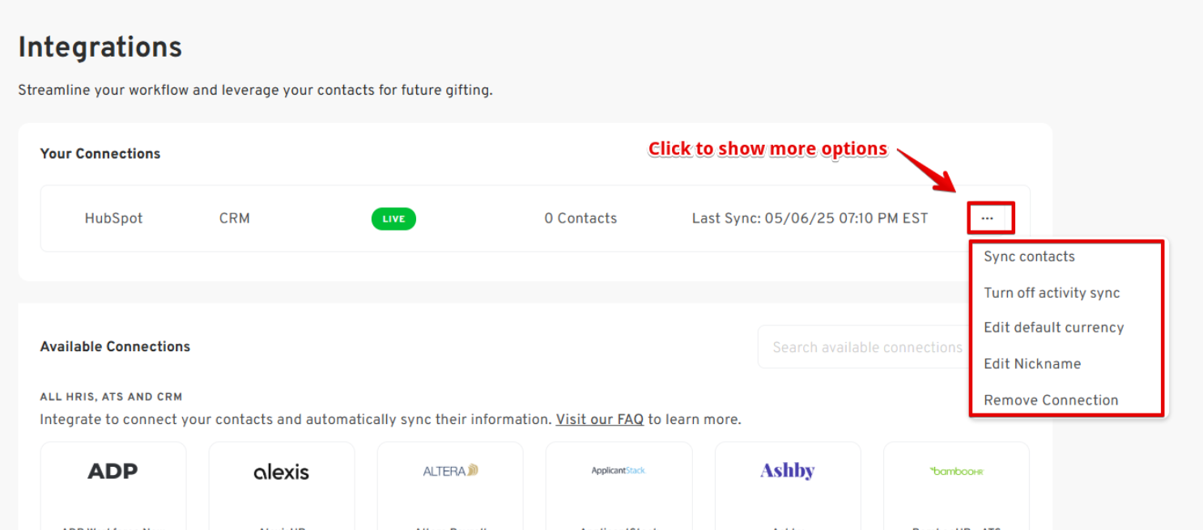Image resolution: width=1203 pixels, height=530 pixels.
Task: Click the CRM type label
Action: (x=234, y=218)
